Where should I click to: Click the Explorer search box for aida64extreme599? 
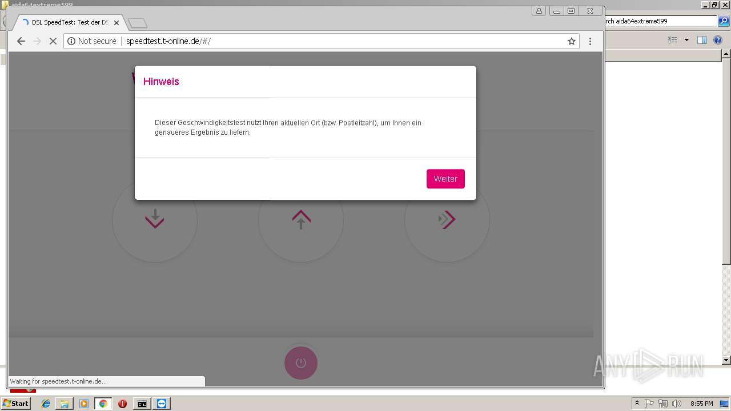point(660,21)
